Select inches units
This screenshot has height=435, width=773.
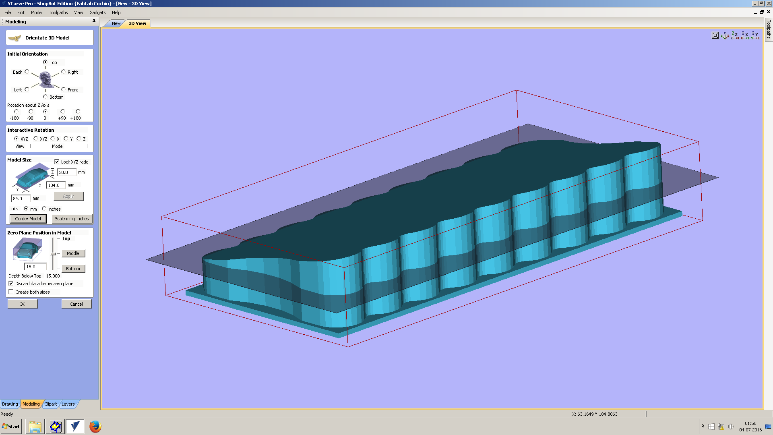(x=44, y=209)
